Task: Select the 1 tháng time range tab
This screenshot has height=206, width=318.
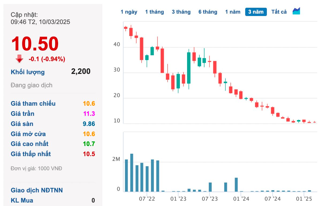Action: 154,12
